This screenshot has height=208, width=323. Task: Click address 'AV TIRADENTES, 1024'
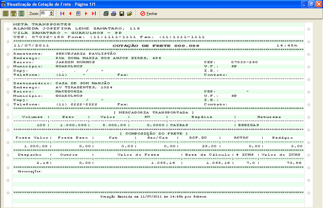pos(84,88)
